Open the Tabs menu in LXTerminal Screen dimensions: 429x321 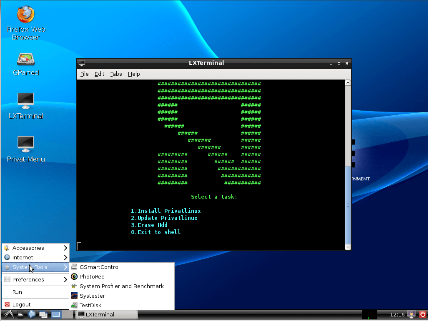116,74
